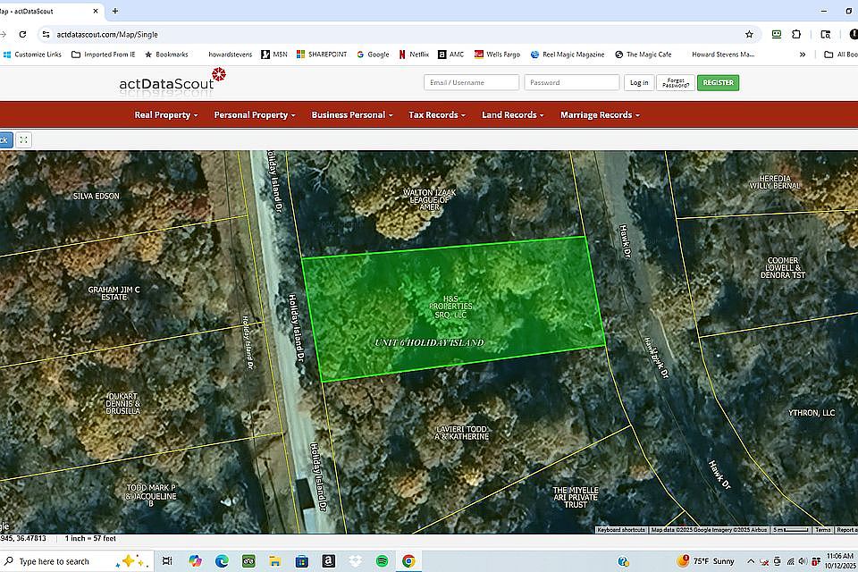Open Spotify from the taskbar
The width and height of the screenshot is (858, 572).
click(382, 561)
